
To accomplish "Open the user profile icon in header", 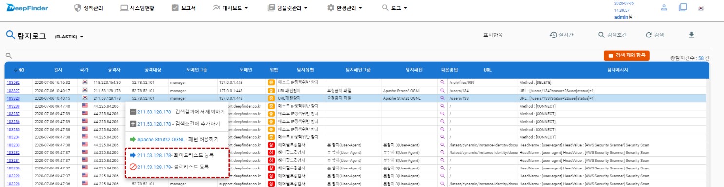I will pyautogui.click(x=664, y=7).
